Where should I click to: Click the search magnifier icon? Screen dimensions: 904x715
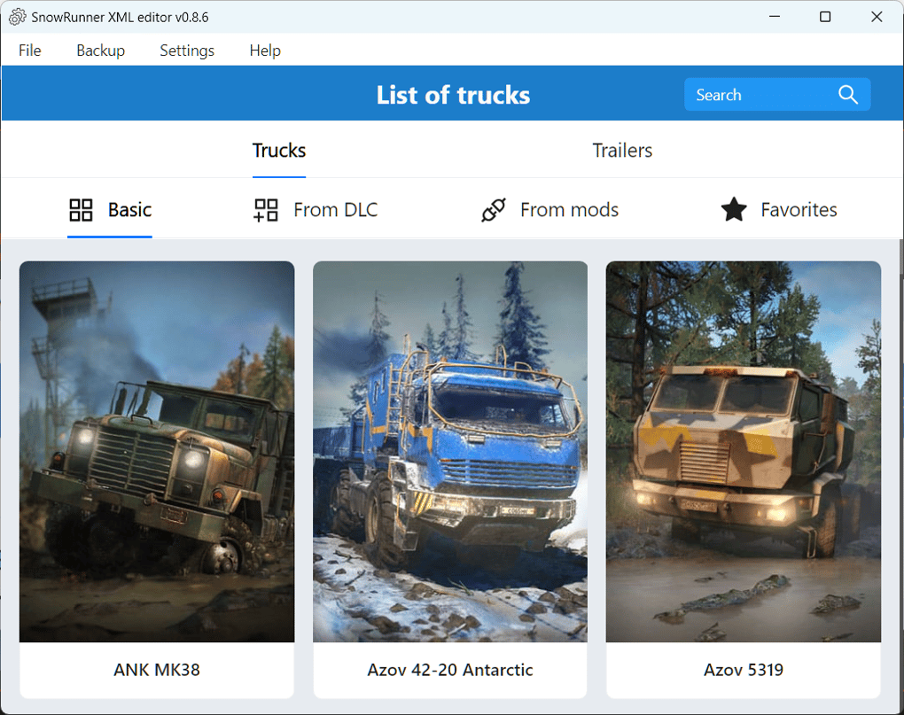point(847,95)
